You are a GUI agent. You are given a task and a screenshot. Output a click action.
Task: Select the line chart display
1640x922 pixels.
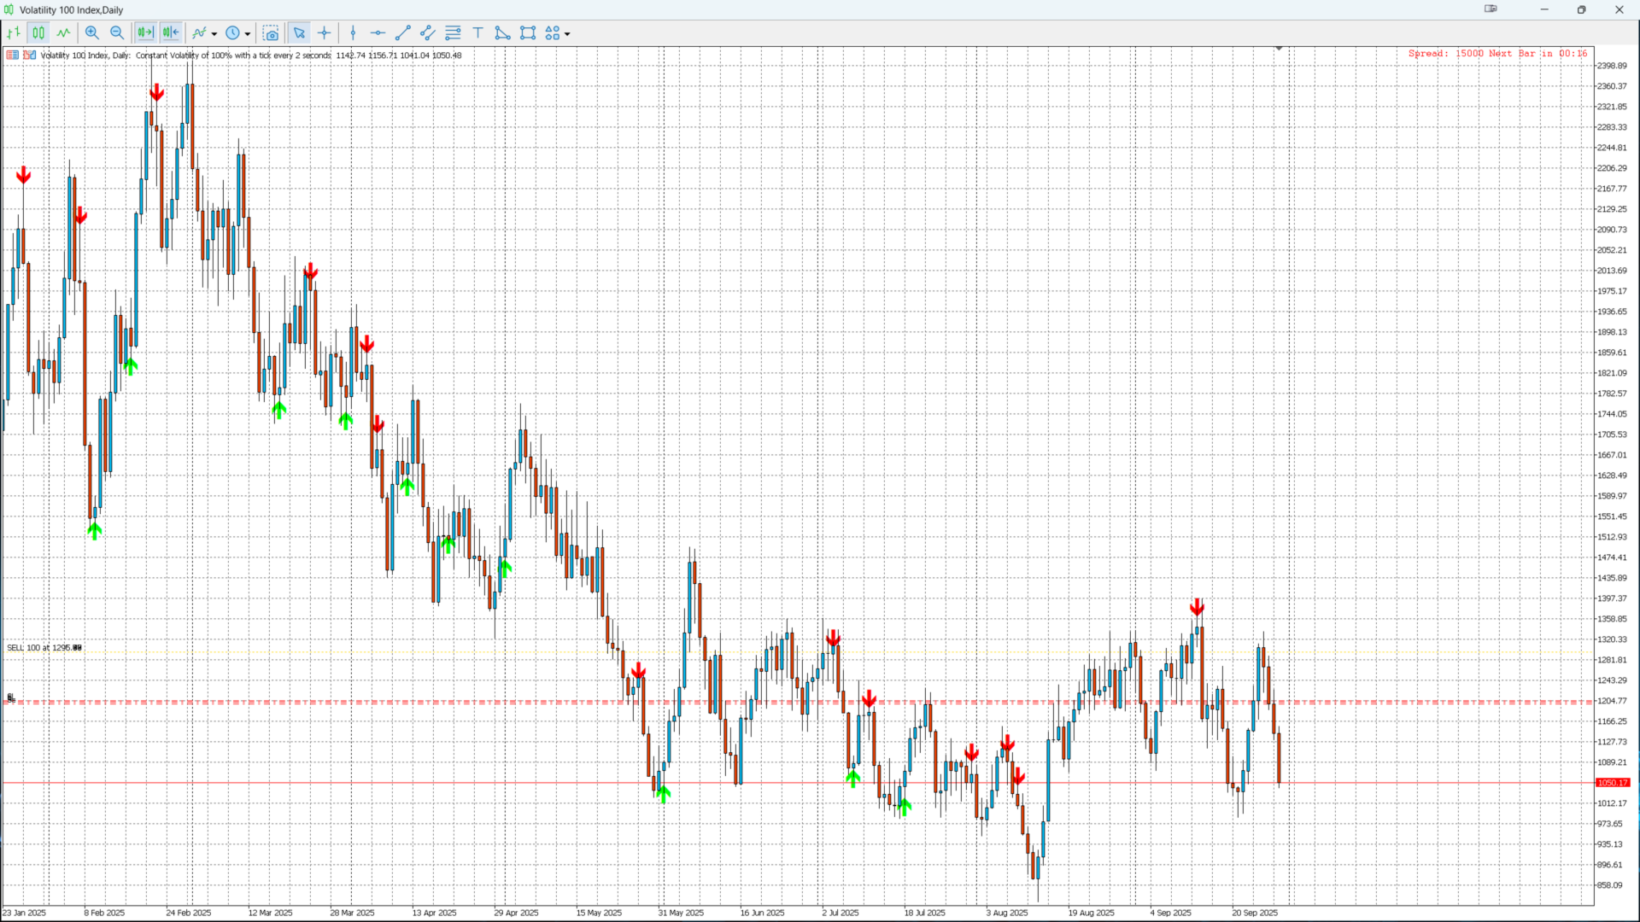click(x=64, y=33)
